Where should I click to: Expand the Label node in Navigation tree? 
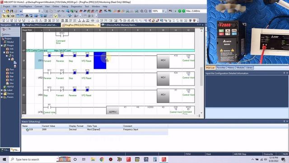[x=2, y=90]
